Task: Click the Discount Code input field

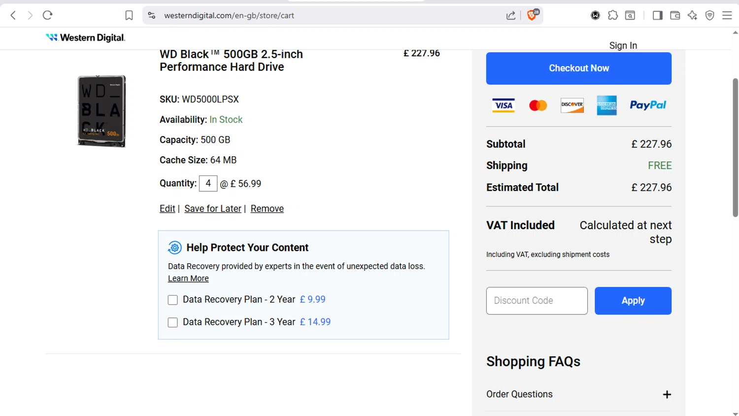Action: pos(537,301)
